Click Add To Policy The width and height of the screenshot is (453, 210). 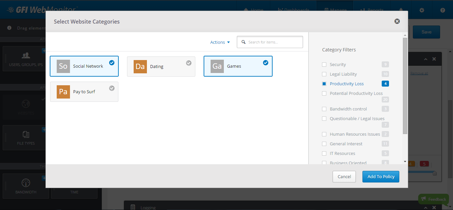tap(381, 176)
